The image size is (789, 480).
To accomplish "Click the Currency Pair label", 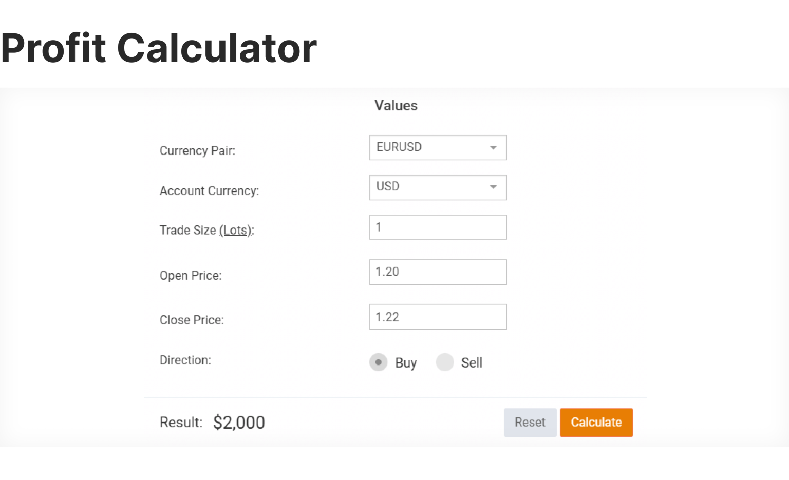I will pyautogui.click(x=197, y=150).
